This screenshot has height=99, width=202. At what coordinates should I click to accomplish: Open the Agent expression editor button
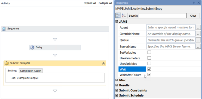pyautogui.click(x=198, y=27)
